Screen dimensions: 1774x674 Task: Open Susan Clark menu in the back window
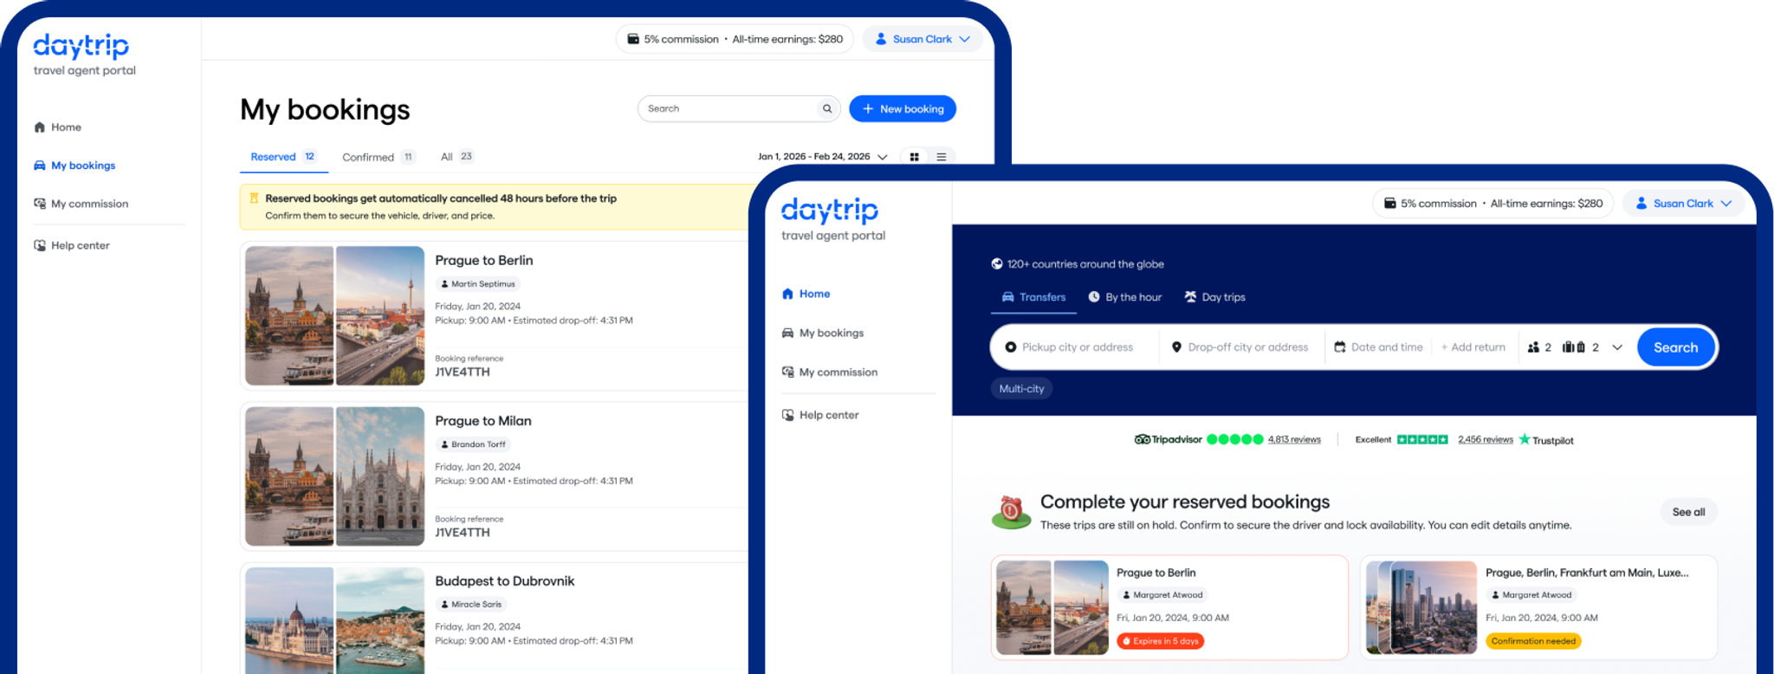(923, 39)
